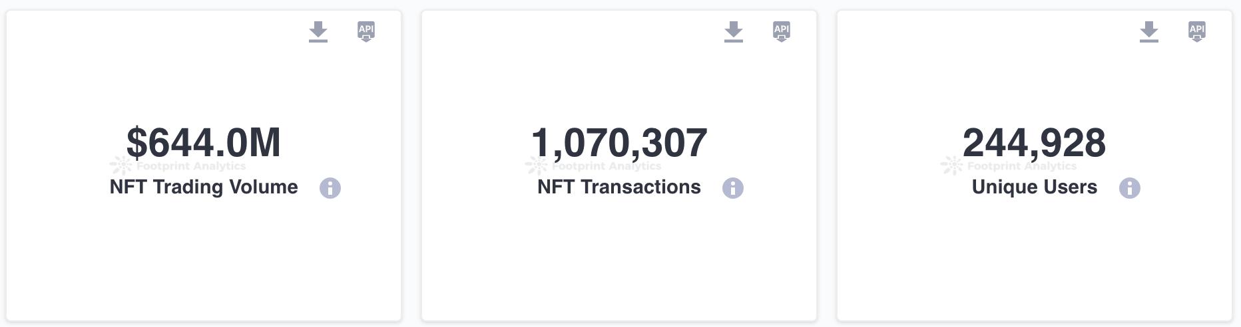
Task: Download the NFT Trading Volume card data
Action: [318, 31]
